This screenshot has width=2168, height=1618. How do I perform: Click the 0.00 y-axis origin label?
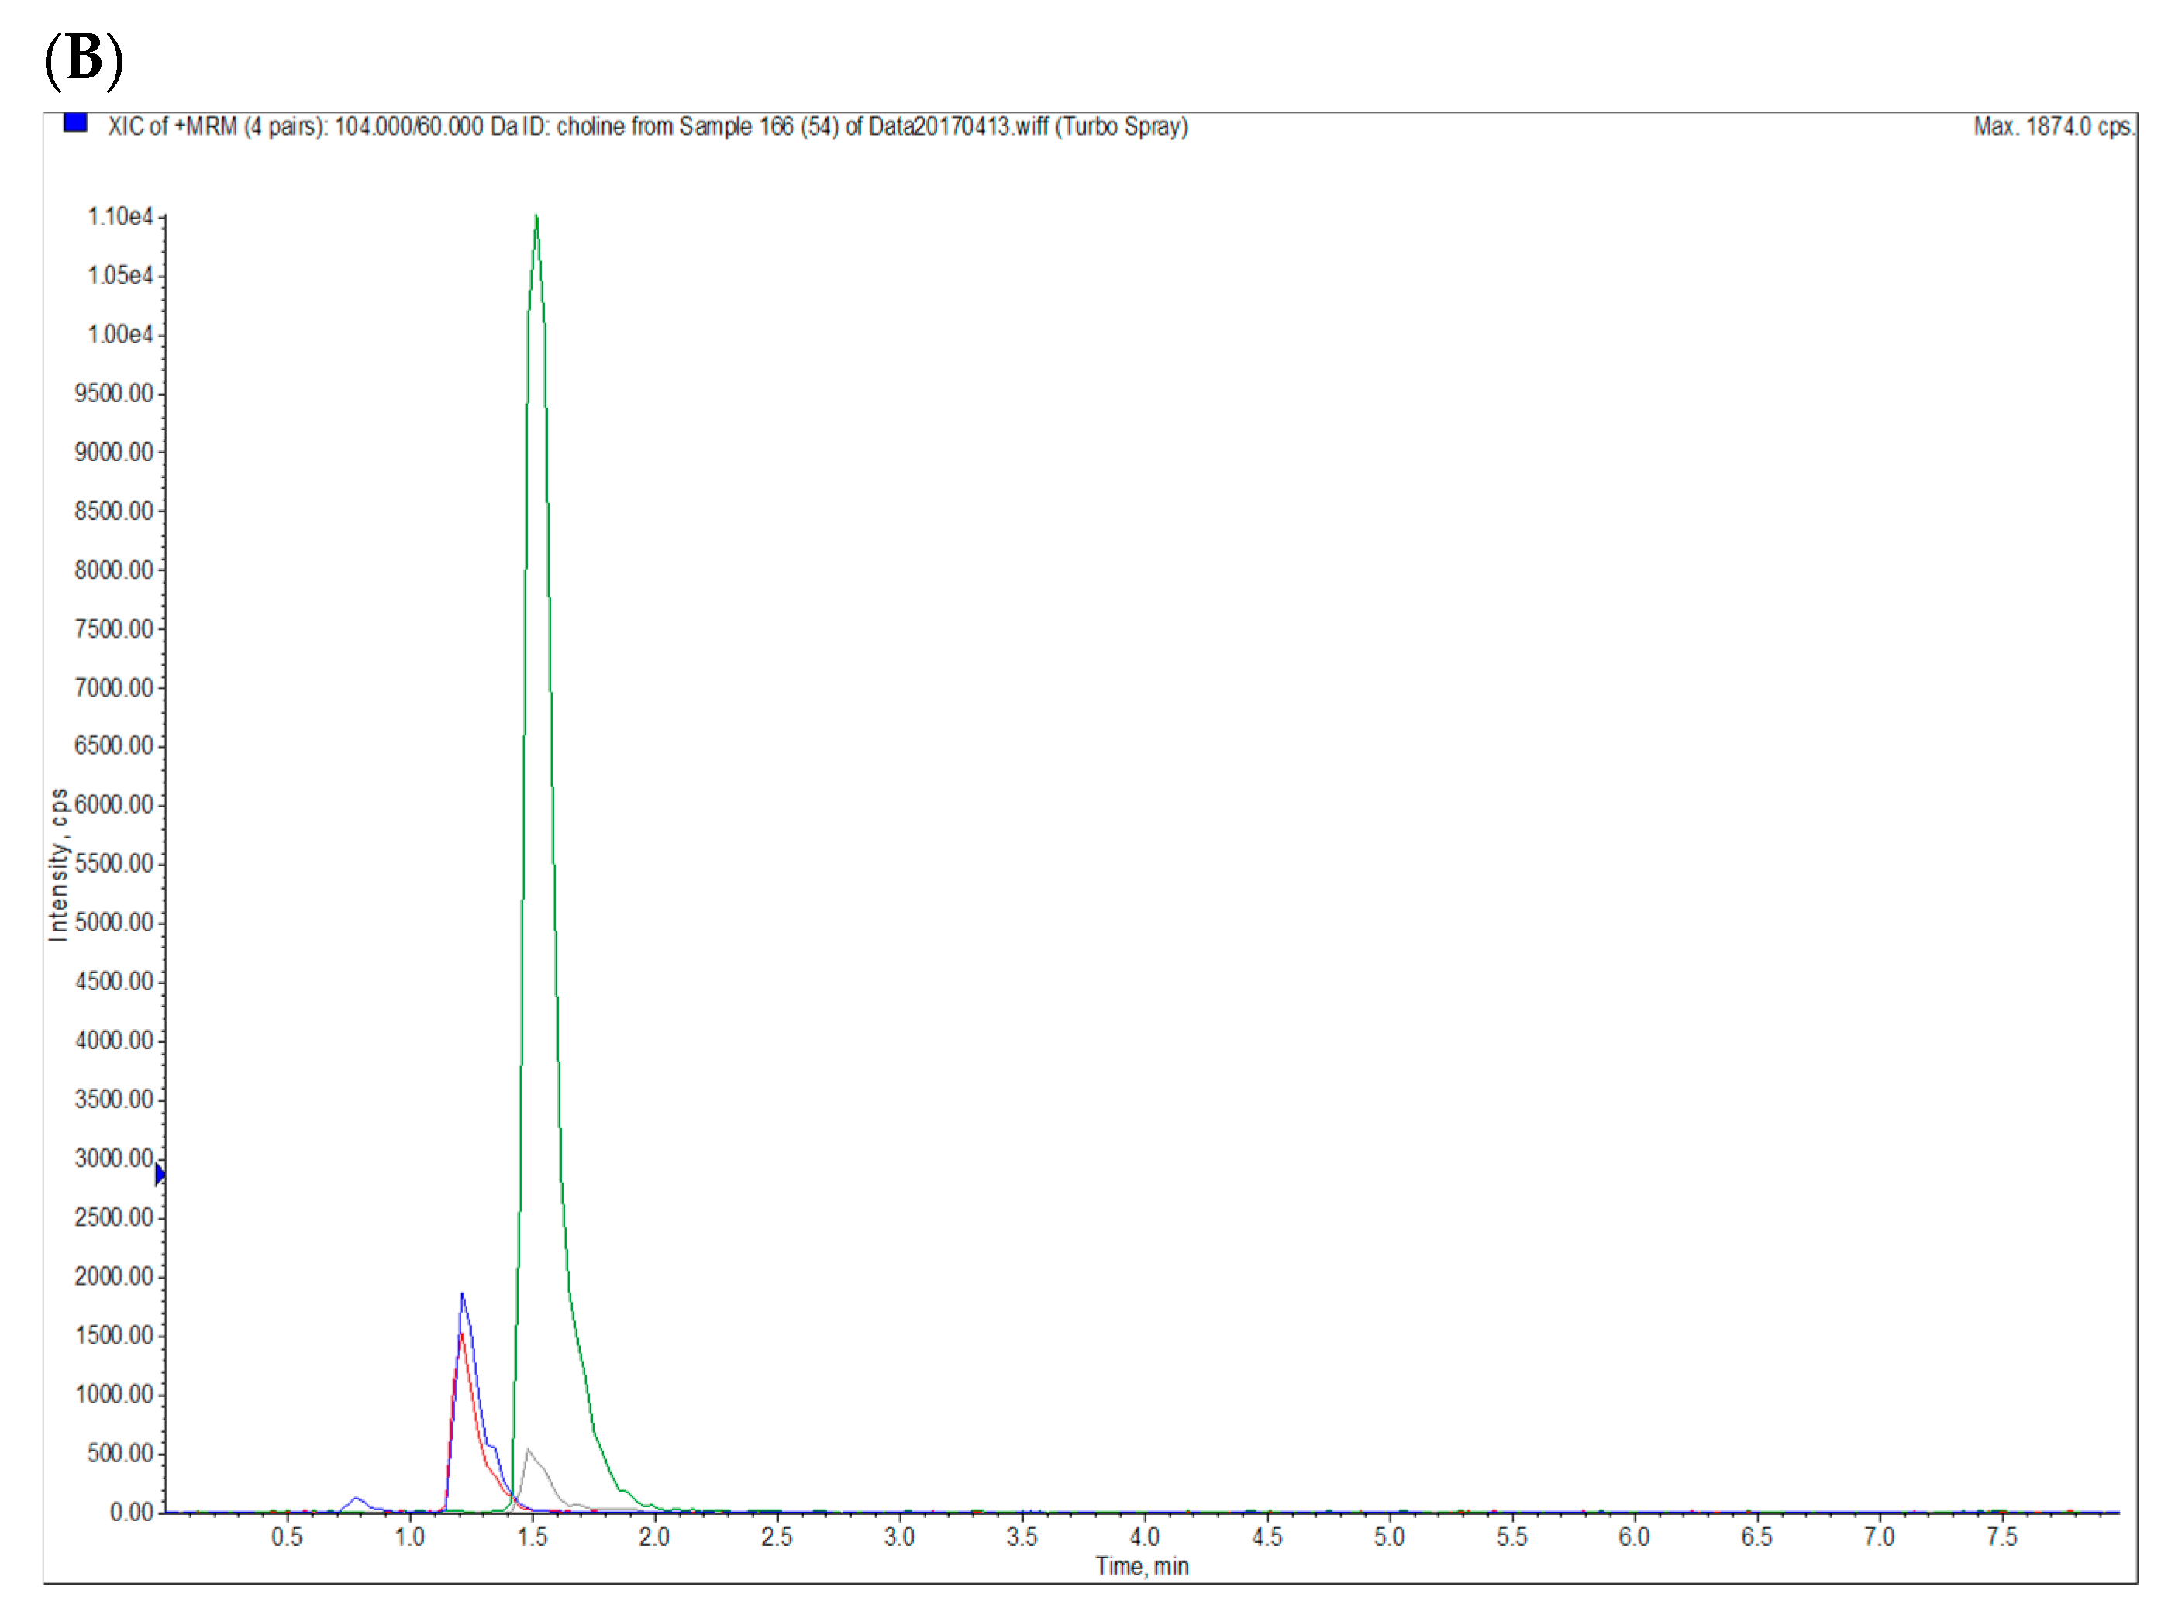coord(131,1512)
